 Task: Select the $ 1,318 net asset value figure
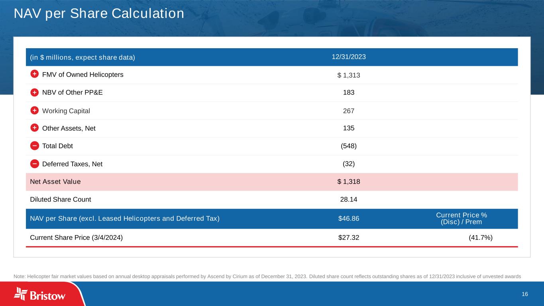coord(349,182)
